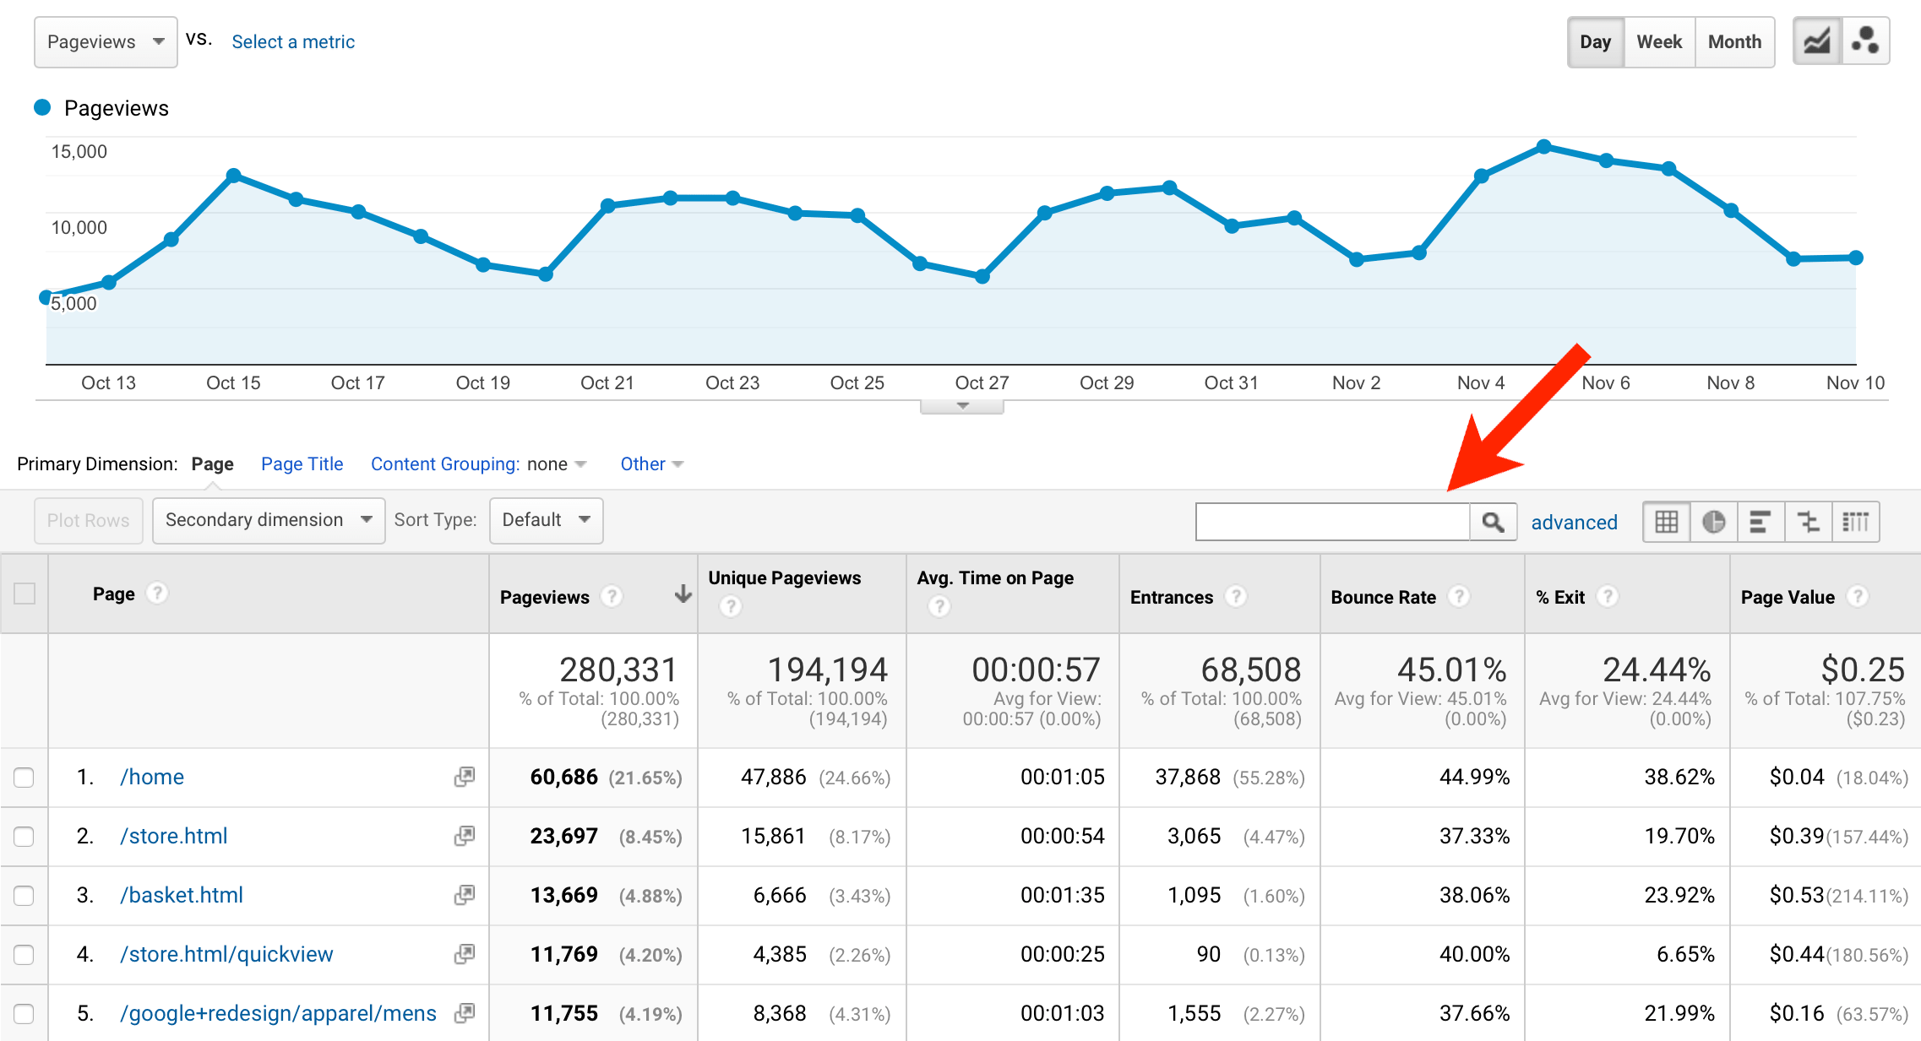The height and width of the screenshot is (1041, 1921).
Task: Select Page Title as primary dimension
Action: [x=302, y=464]
